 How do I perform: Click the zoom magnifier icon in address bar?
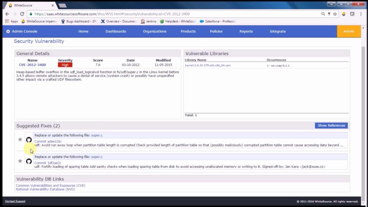323,14
